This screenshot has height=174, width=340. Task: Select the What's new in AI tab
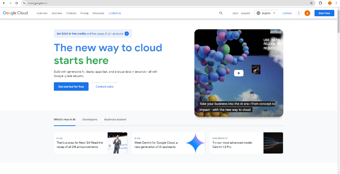pyautogui.click(x=64, y=119)
